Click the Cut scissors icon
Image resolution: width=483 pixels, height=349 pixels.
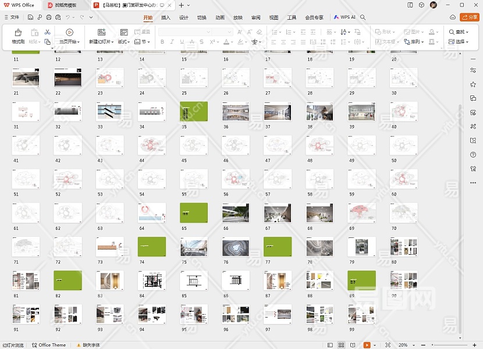tap(47, 32)
